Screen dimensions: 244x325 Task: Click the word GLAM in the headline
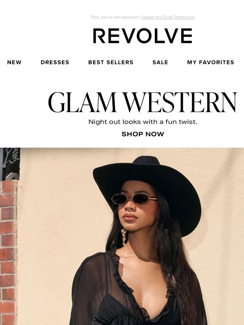coord(82,102)
